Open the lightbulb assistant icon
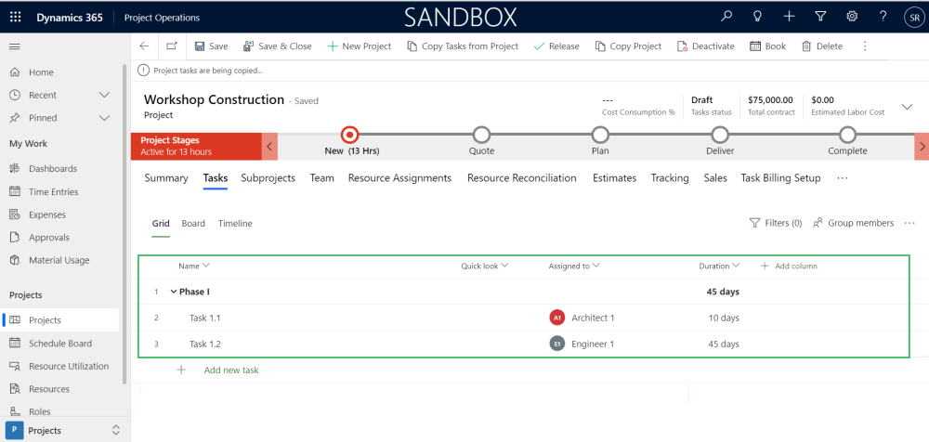929x442 pixels. (756, 17)
